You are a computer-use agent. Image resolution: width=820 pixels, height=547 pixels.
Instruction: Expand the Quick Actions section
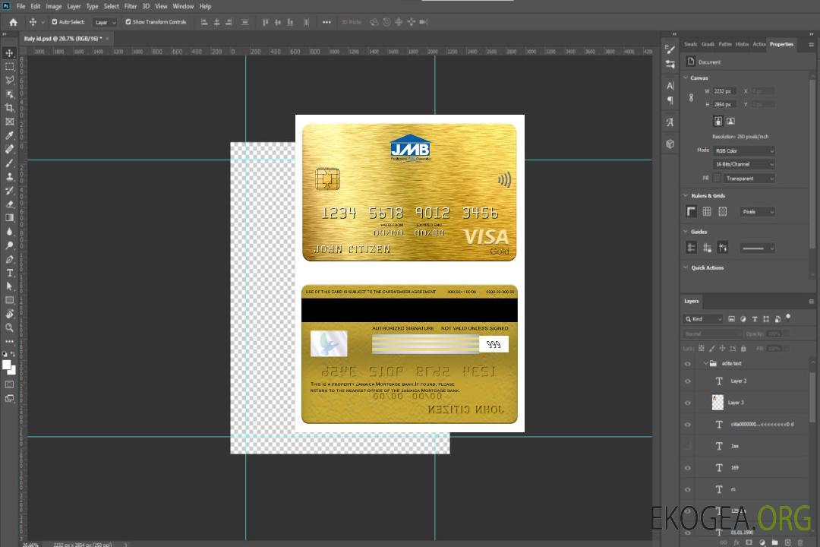coord(686,267)
